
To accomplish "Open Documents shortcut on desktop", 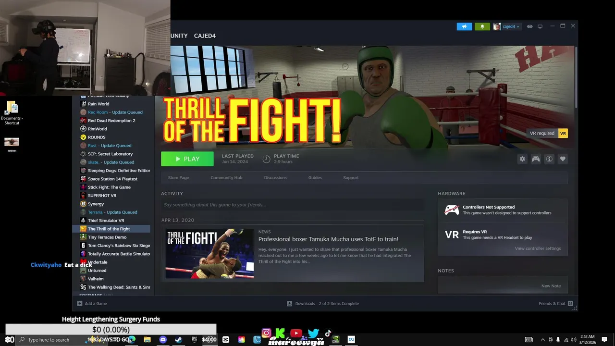I will click(12, 113).
